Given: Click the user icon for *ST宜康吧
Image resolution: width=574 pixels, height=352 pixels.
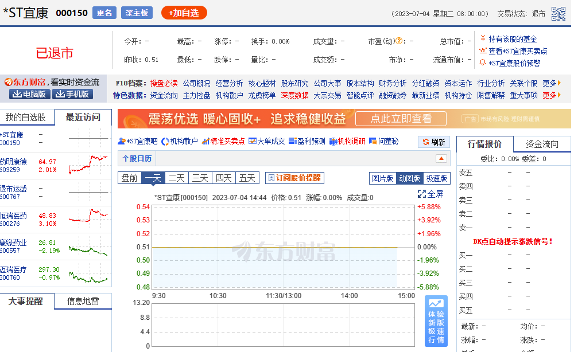Looking at the screenshot, I should [x=122, y=141].
